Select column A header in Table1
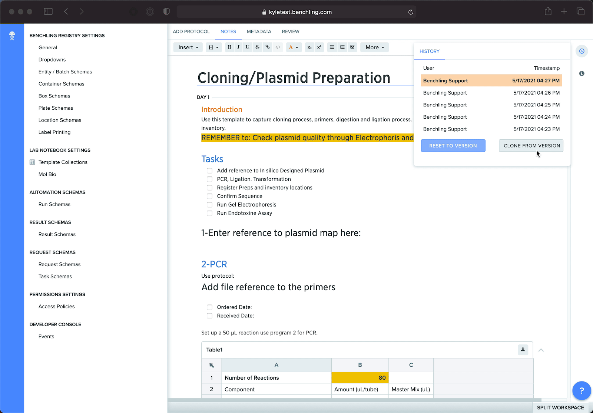The height and width of the screenshot is (413, 593). [276, 365]
